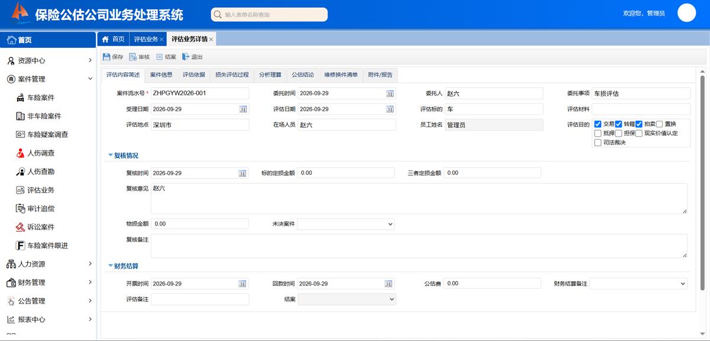Switch to 分析理算 tab
Image resolution: width=710 pixels, height=341 pixels.
[270, 75]
